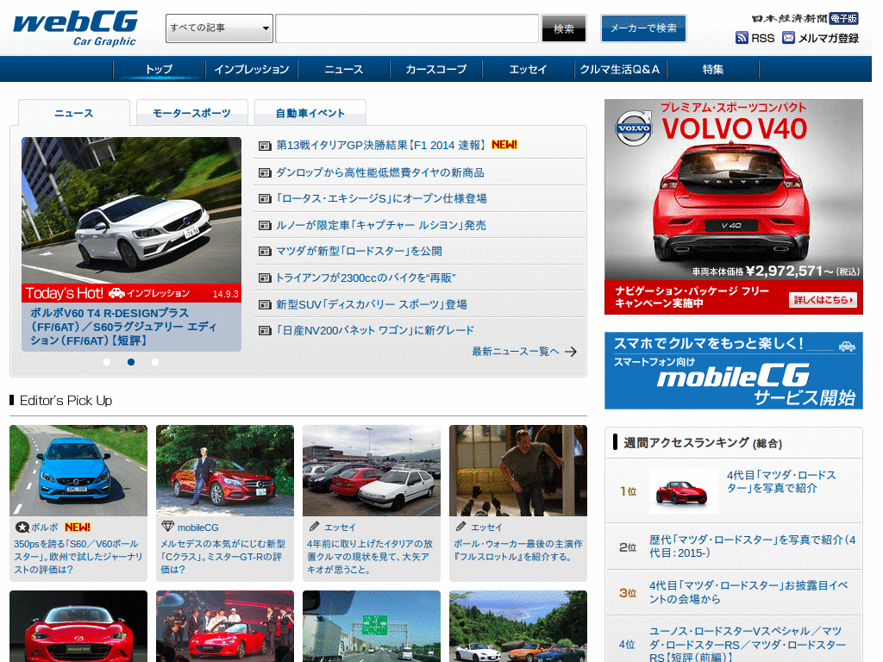This screenshot has height=662, width=883.
Task: Click news icon beside マツダ ロードスター headline
Action: pos(265,252)
